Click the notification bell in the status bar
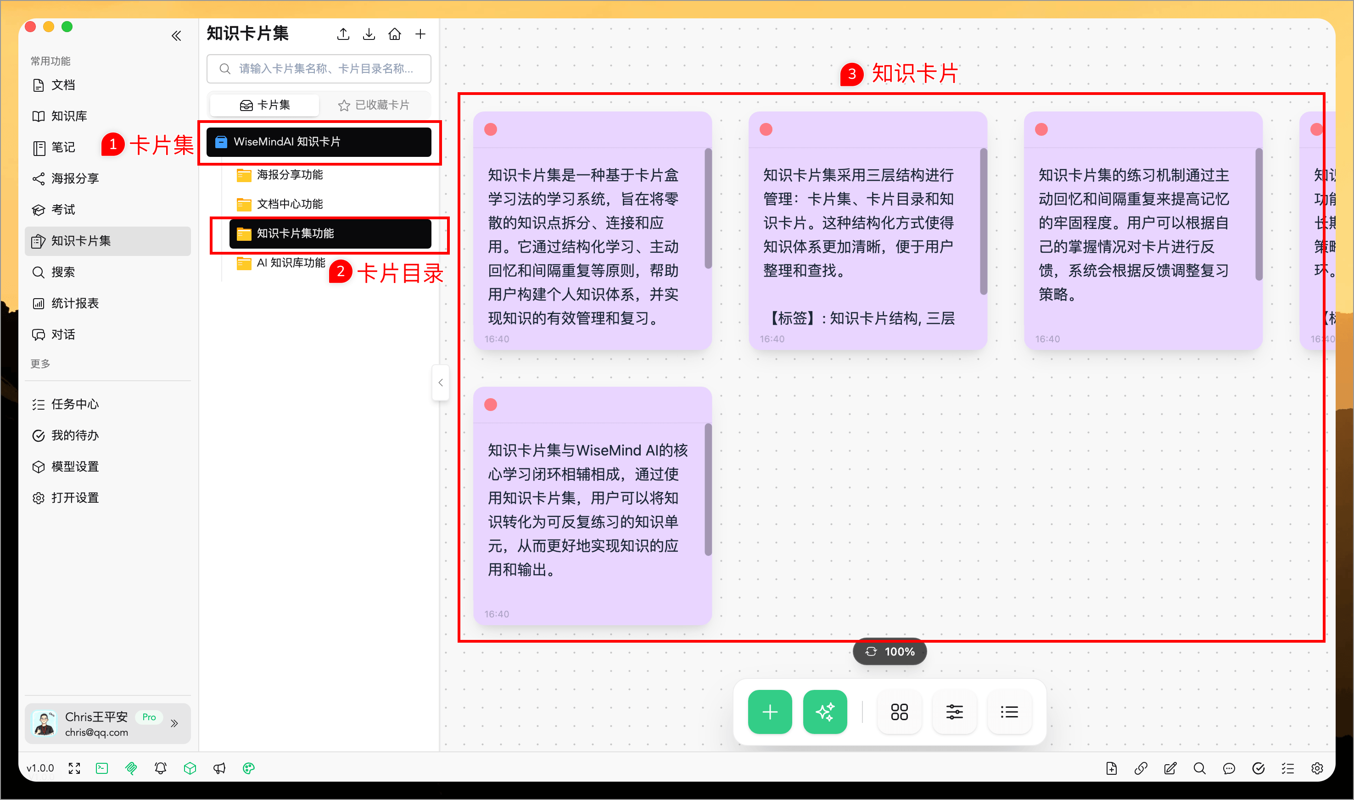1354x800 pixels. [x=160, y=768]
